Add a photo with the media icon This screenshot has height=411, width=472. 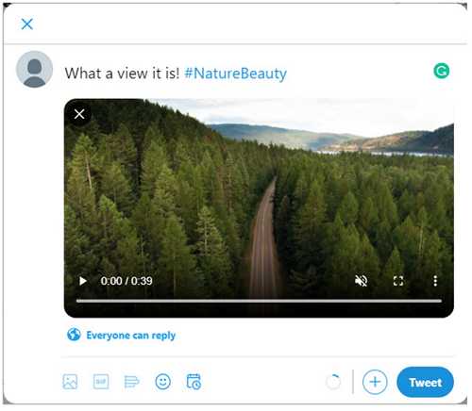point(70,382)
